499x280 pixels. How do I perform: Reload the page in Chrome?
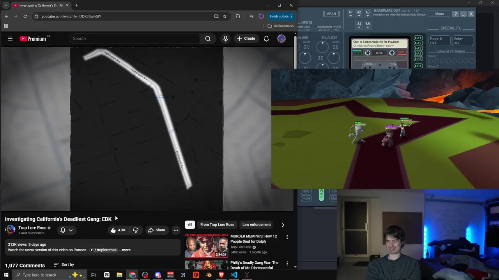[25, 16]
